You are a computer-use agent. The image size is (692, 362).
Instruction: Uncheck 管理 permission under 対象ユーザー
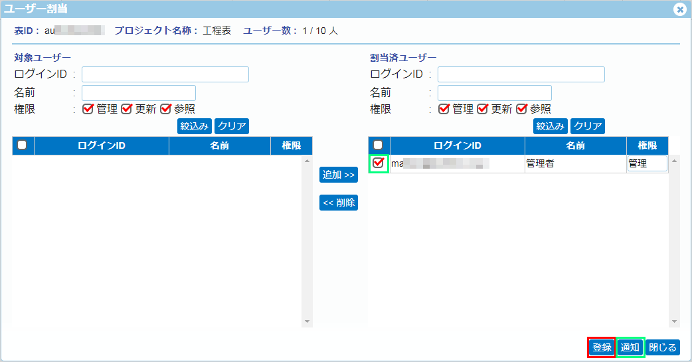click(88, 109)
